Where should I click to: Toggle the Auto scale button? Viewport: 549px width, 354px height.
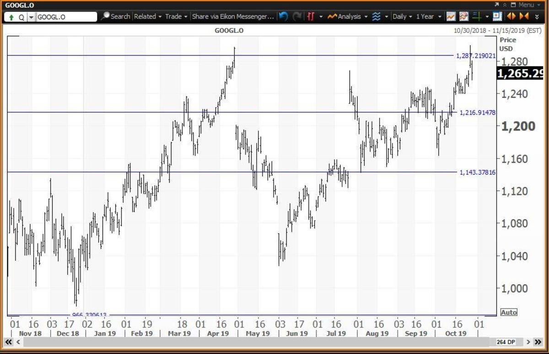pos(509,312)
